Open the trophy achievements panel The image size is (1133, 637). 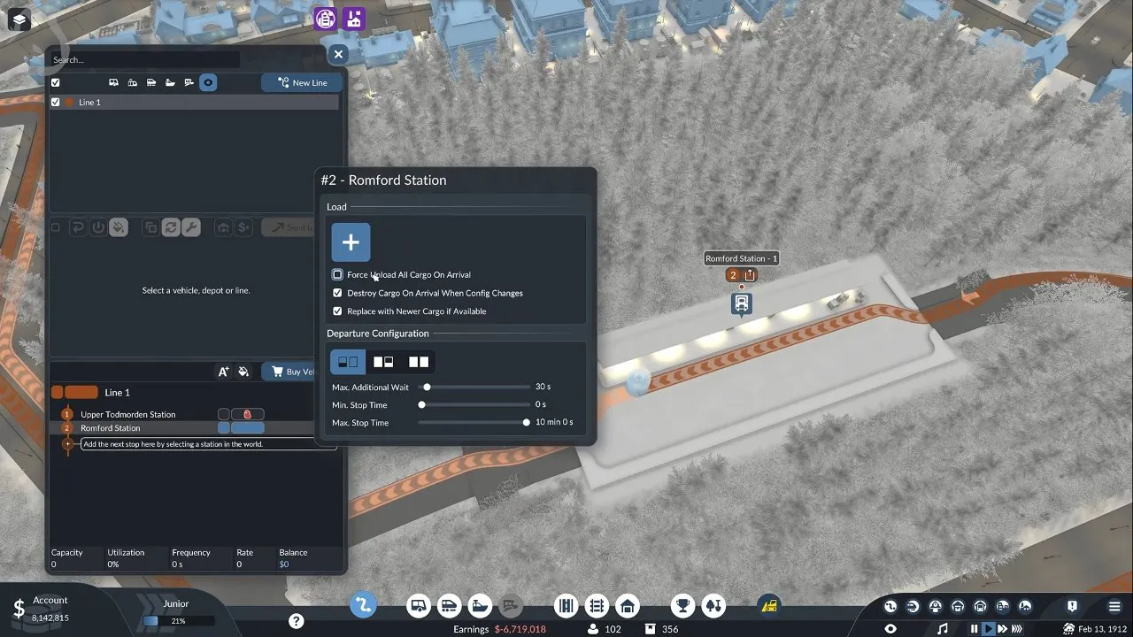point(682,606)
